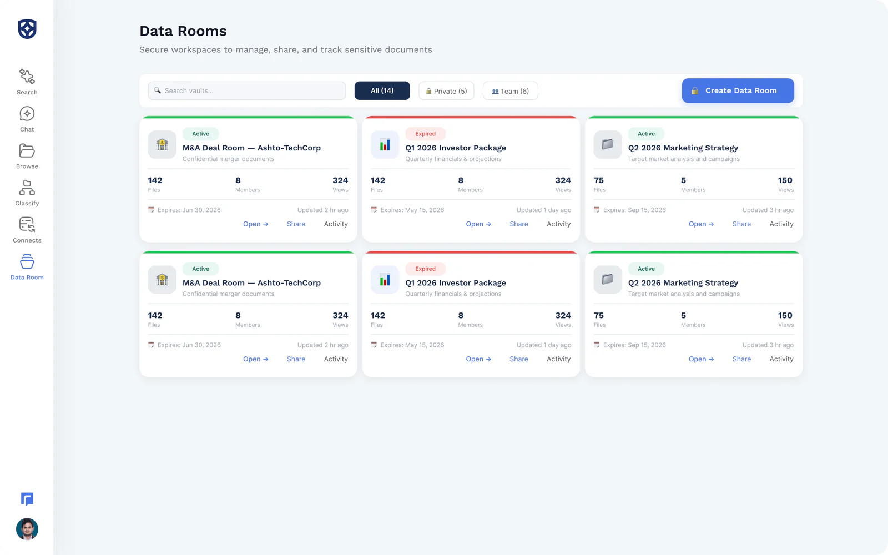Open the top-row Q1 2026 Investor Package
888x555 pixels.
478,224
